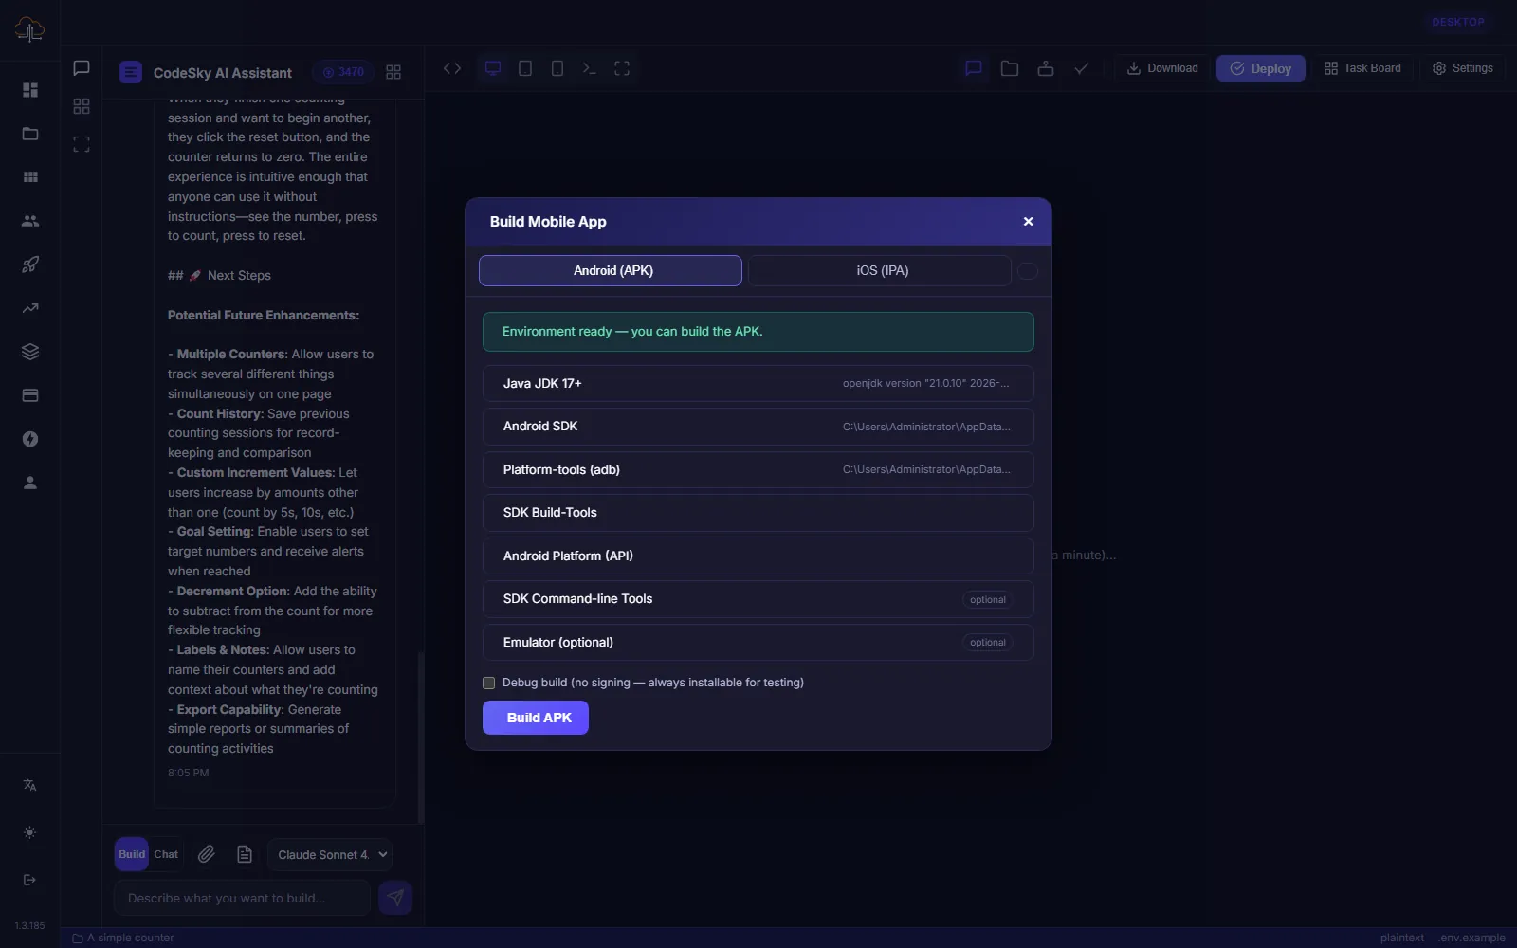Select the iOS (IPA) tab
1517x948 pixels.
click(x=880, y=270)
